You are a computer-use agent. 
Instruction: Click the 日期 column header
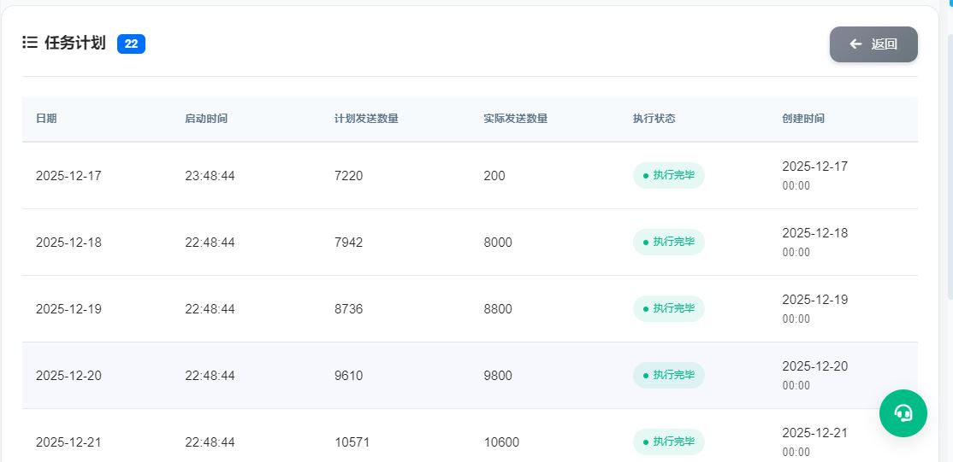pyautogui.click(x=46, y=119)
